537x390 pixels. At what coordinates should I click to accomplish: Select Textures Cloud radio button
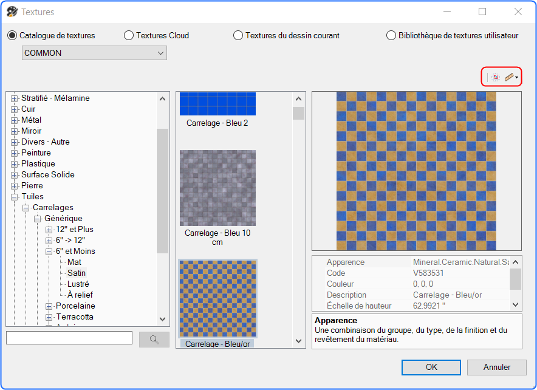click(x=128, y=35)
